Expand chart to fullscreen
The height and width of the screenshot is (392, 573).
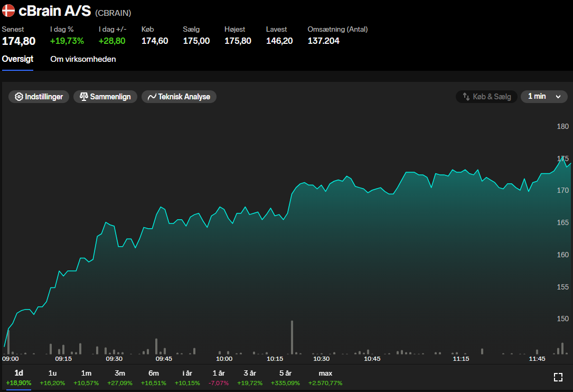point(558,377)
